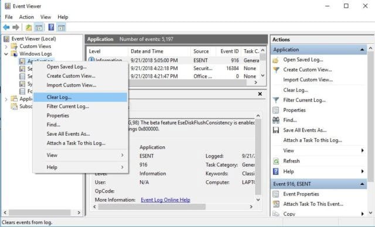Click the Refresh icon in Actions pane

[276, 161]
